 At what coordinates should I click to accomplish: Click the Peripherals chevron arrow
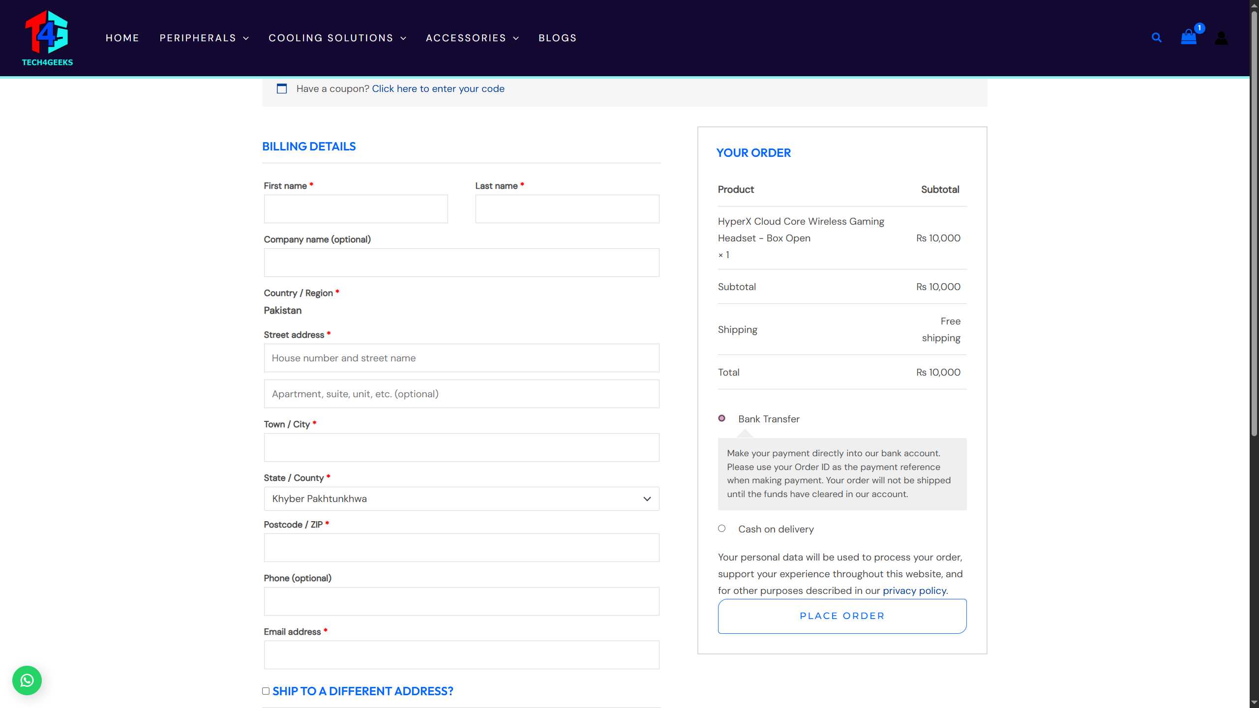(246, 38)
